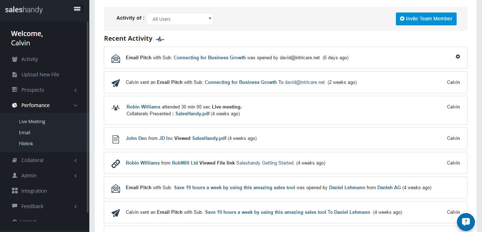482x232 pixels.
Task: Click Invite Team Member button
Action: [426, 19]
